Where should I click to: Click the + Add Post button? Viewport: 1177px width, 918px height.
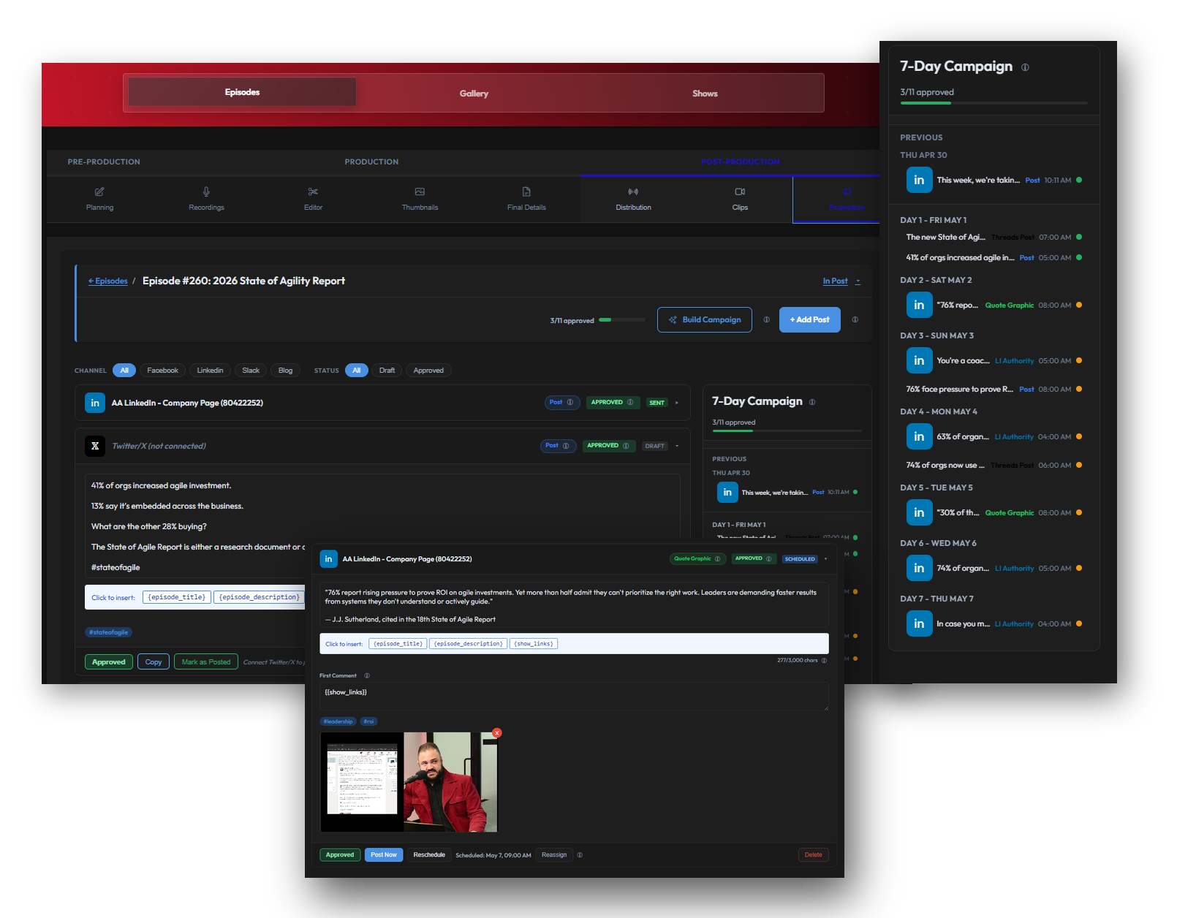[810, 319]
